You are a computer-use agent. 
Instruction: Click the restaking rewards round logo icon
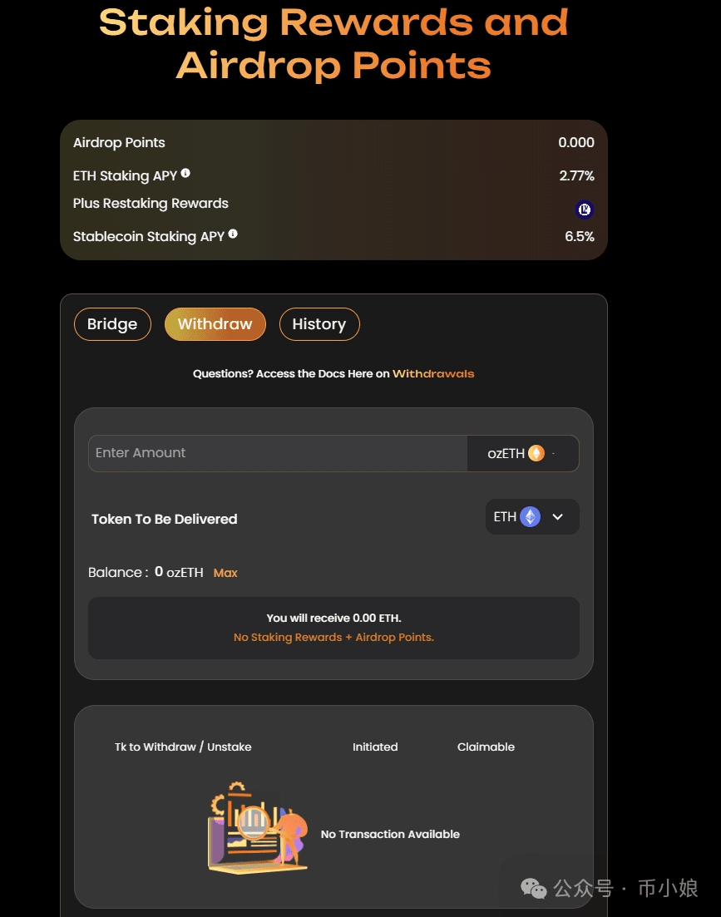point(584,210)
